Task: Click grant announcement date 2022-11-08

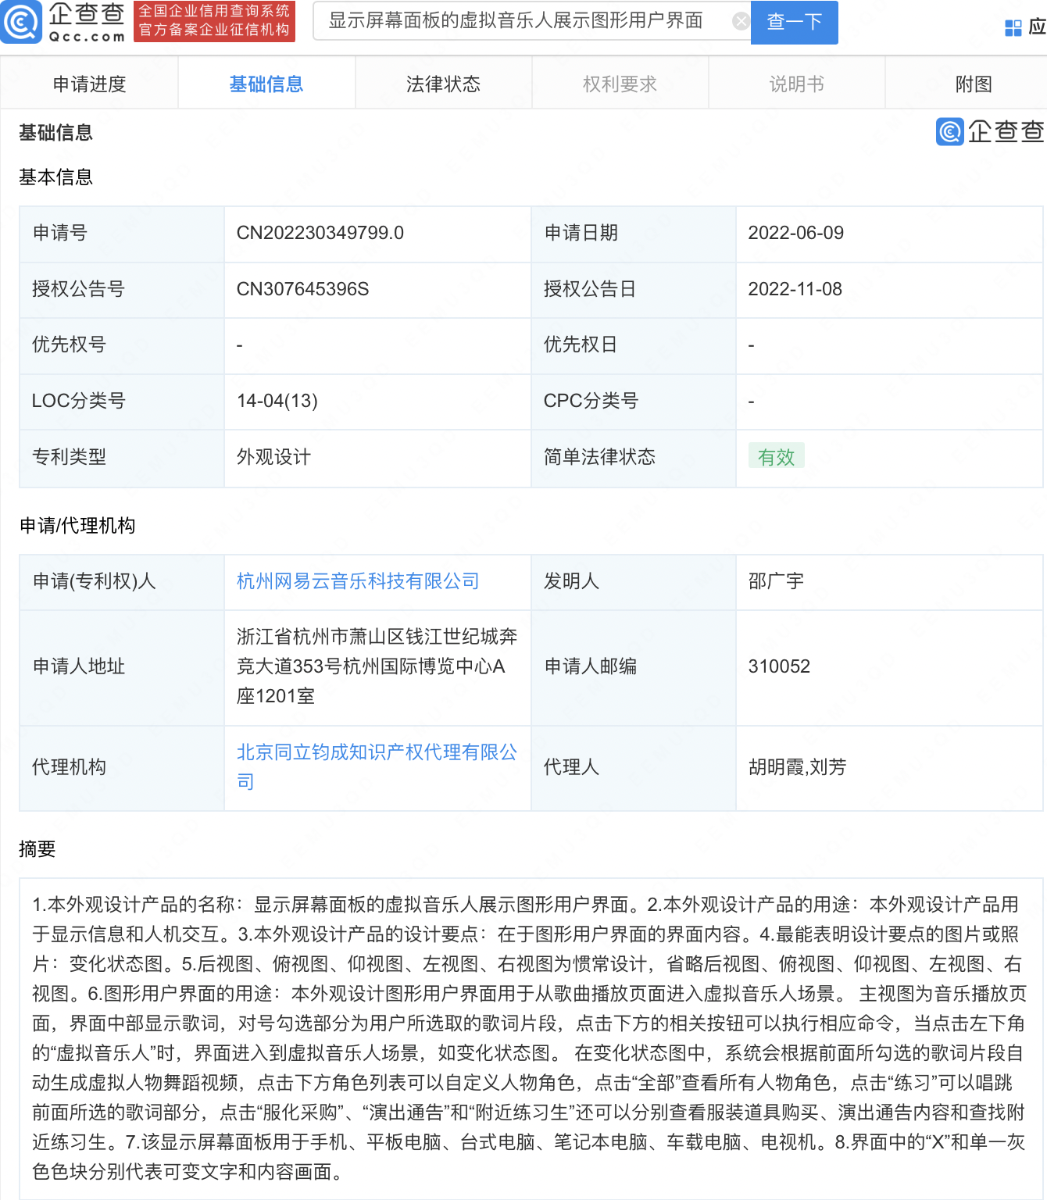Action: (x=795, y=289)
